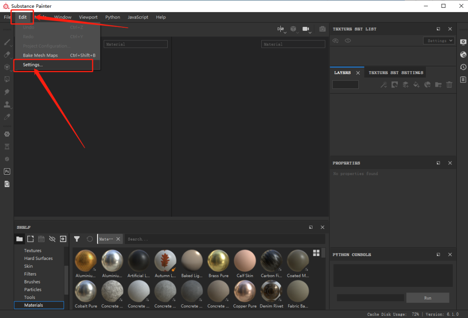This screenshot has height=318, width=468.
Task: Click the Shelf circular refresh icon
Action: pos(90,239)
